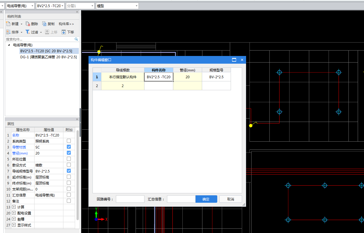Click the 汇总信息 input field in dialog
The width and height of the screenshot is (364, 233).
point(181,199)
